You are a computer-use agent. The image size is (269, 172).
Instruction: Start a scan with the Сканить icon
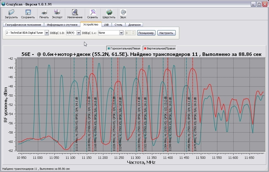(x=92, y=12)
